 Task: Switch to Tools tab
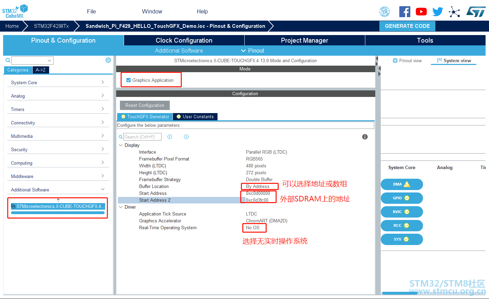tap(425, 40)
